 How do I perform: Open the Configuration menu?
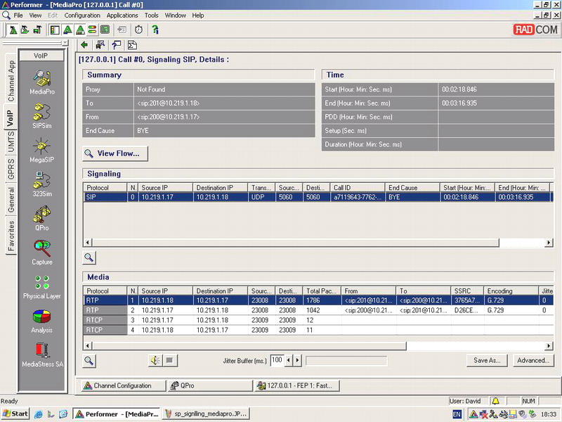(82, 15)
